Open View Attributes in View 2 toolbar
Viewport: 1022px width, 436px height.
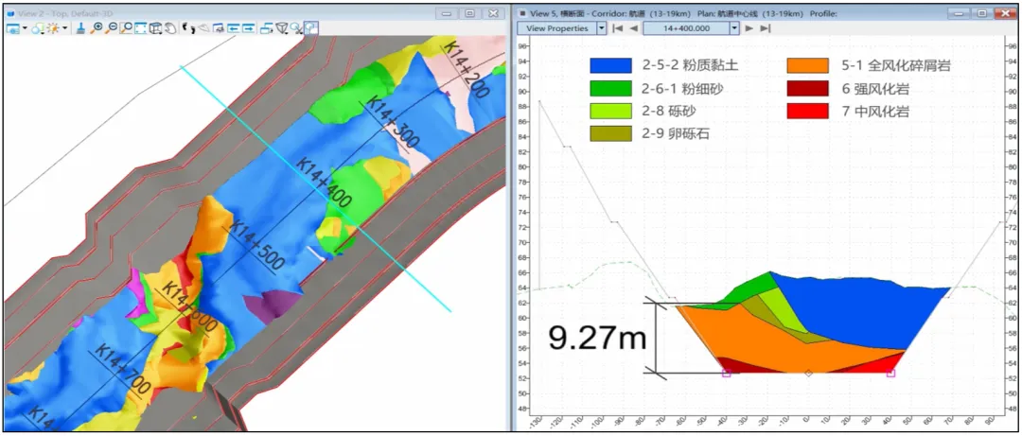point(15,28)
